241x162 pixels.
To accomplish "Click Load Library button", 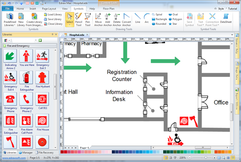I will (53, 14).
